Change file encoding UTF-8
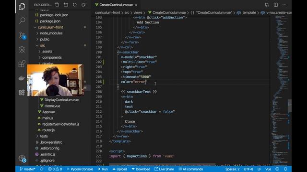Image resolution: width=307 pixels, height=172 pixels. click(248, 169)
